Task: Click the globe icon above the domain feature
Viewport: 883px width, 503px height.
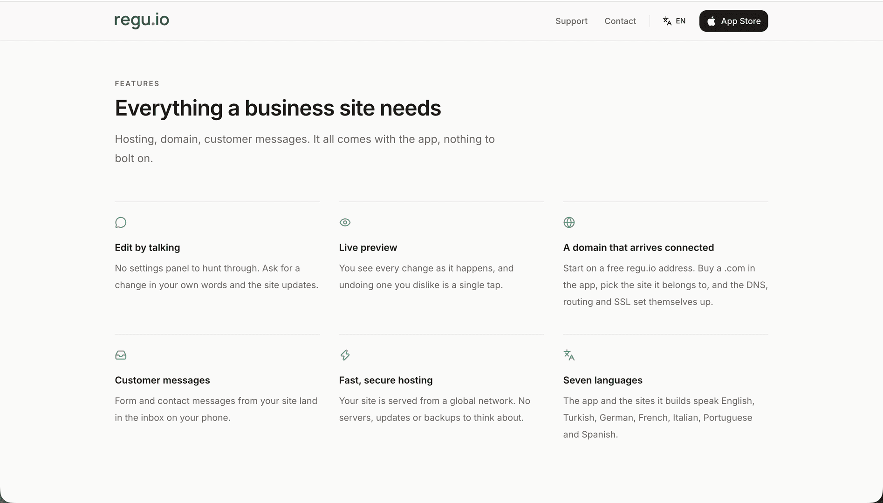Action: click(569, 223)
